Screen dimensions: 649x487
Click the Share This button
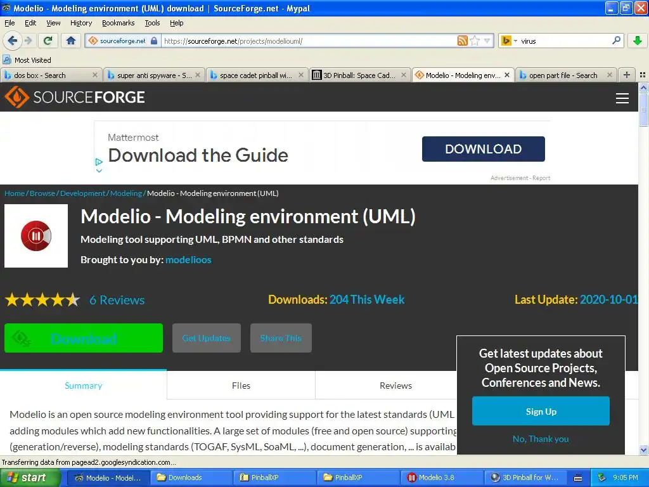281,338
